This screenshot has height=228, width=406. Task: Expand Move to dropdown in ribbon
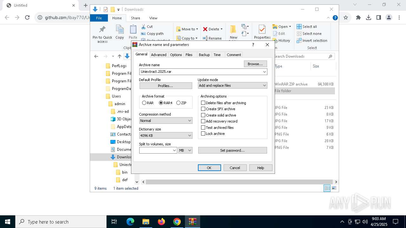pyautogui.click(x=197, y=29)
